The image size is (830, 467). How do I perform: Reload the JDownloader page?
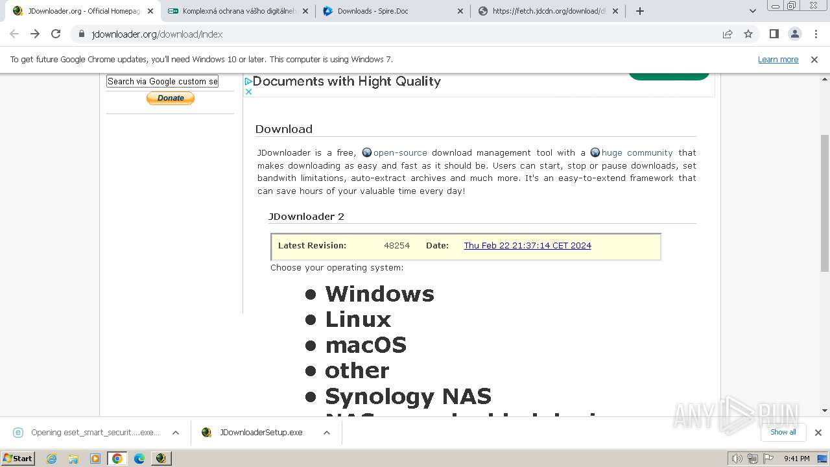tap(56, 34)
